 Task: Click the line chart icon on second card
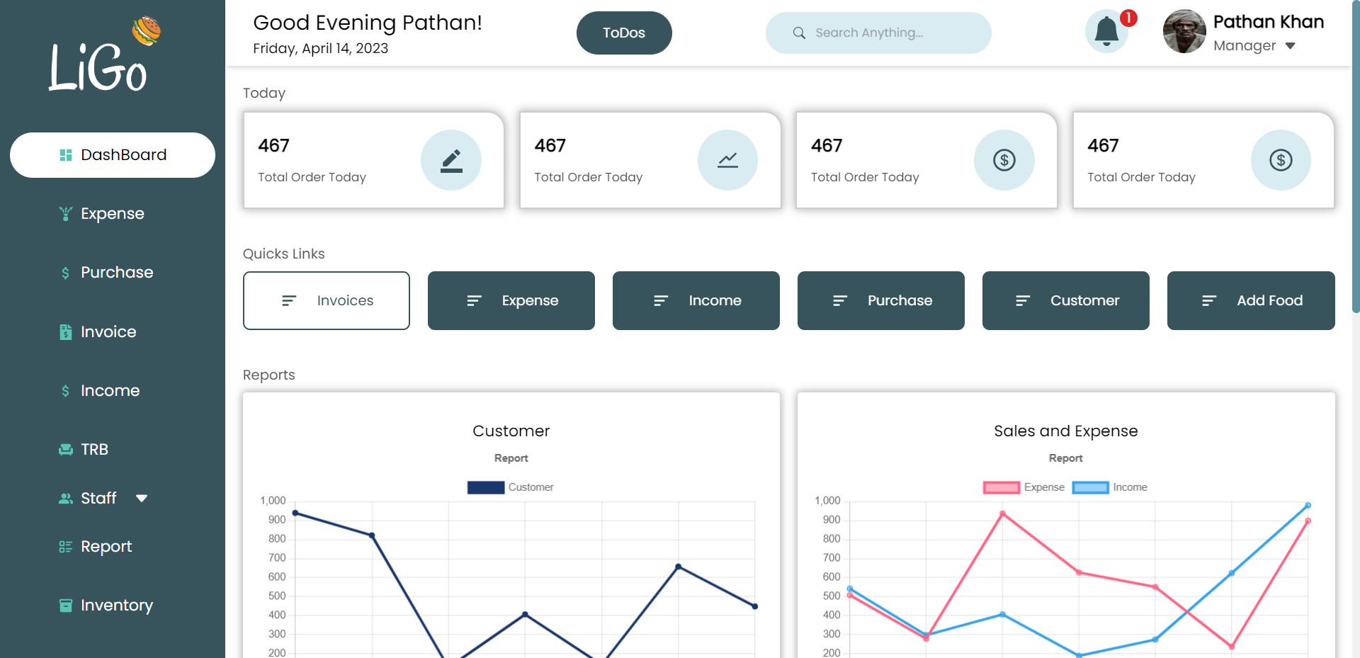[727, 160]
